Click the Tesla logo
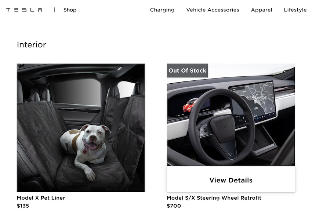This screenshot has height=222, width=312. coord(24,10)
